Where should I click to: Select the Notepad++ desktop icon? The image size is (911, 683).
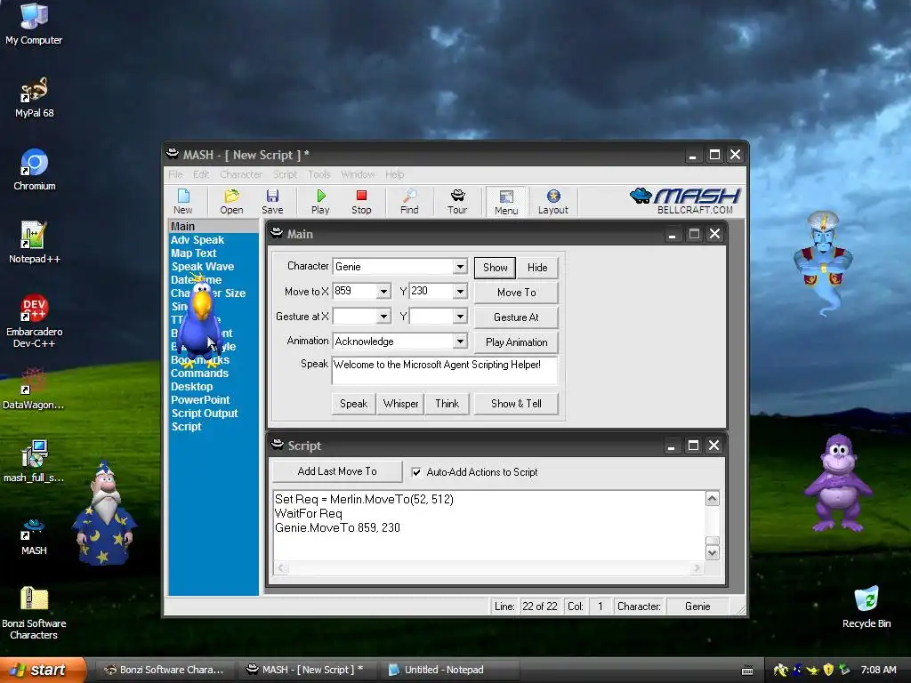click(35, 243)
